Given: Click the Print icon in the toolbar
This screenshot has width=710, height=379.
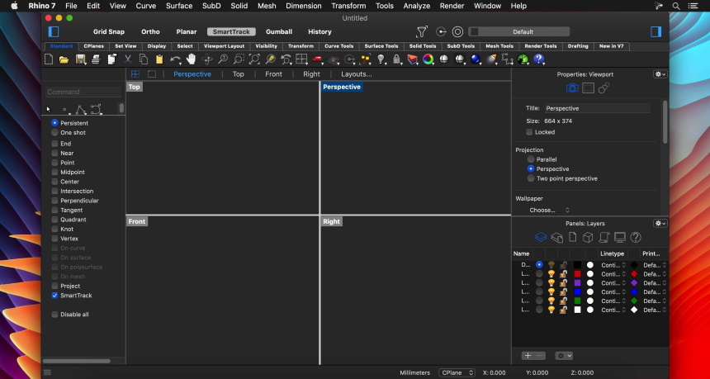Looking at the screenshot, I should pos(96,59).
